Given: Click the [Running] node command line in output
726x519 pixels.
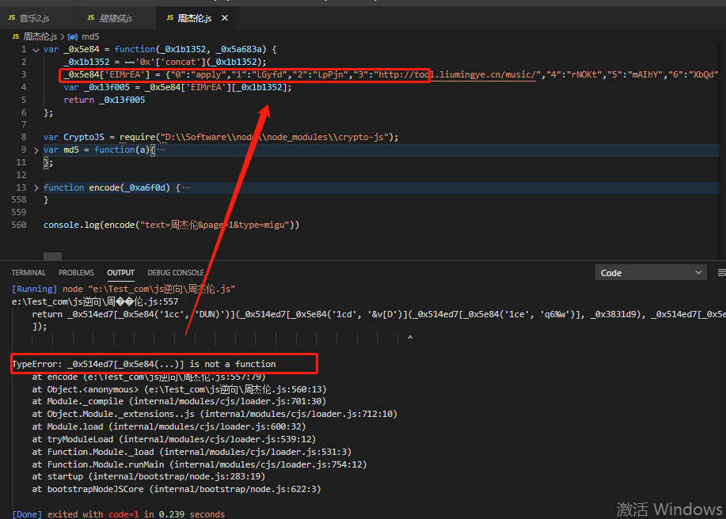Looking at the screenshot, I should point(124,289).
